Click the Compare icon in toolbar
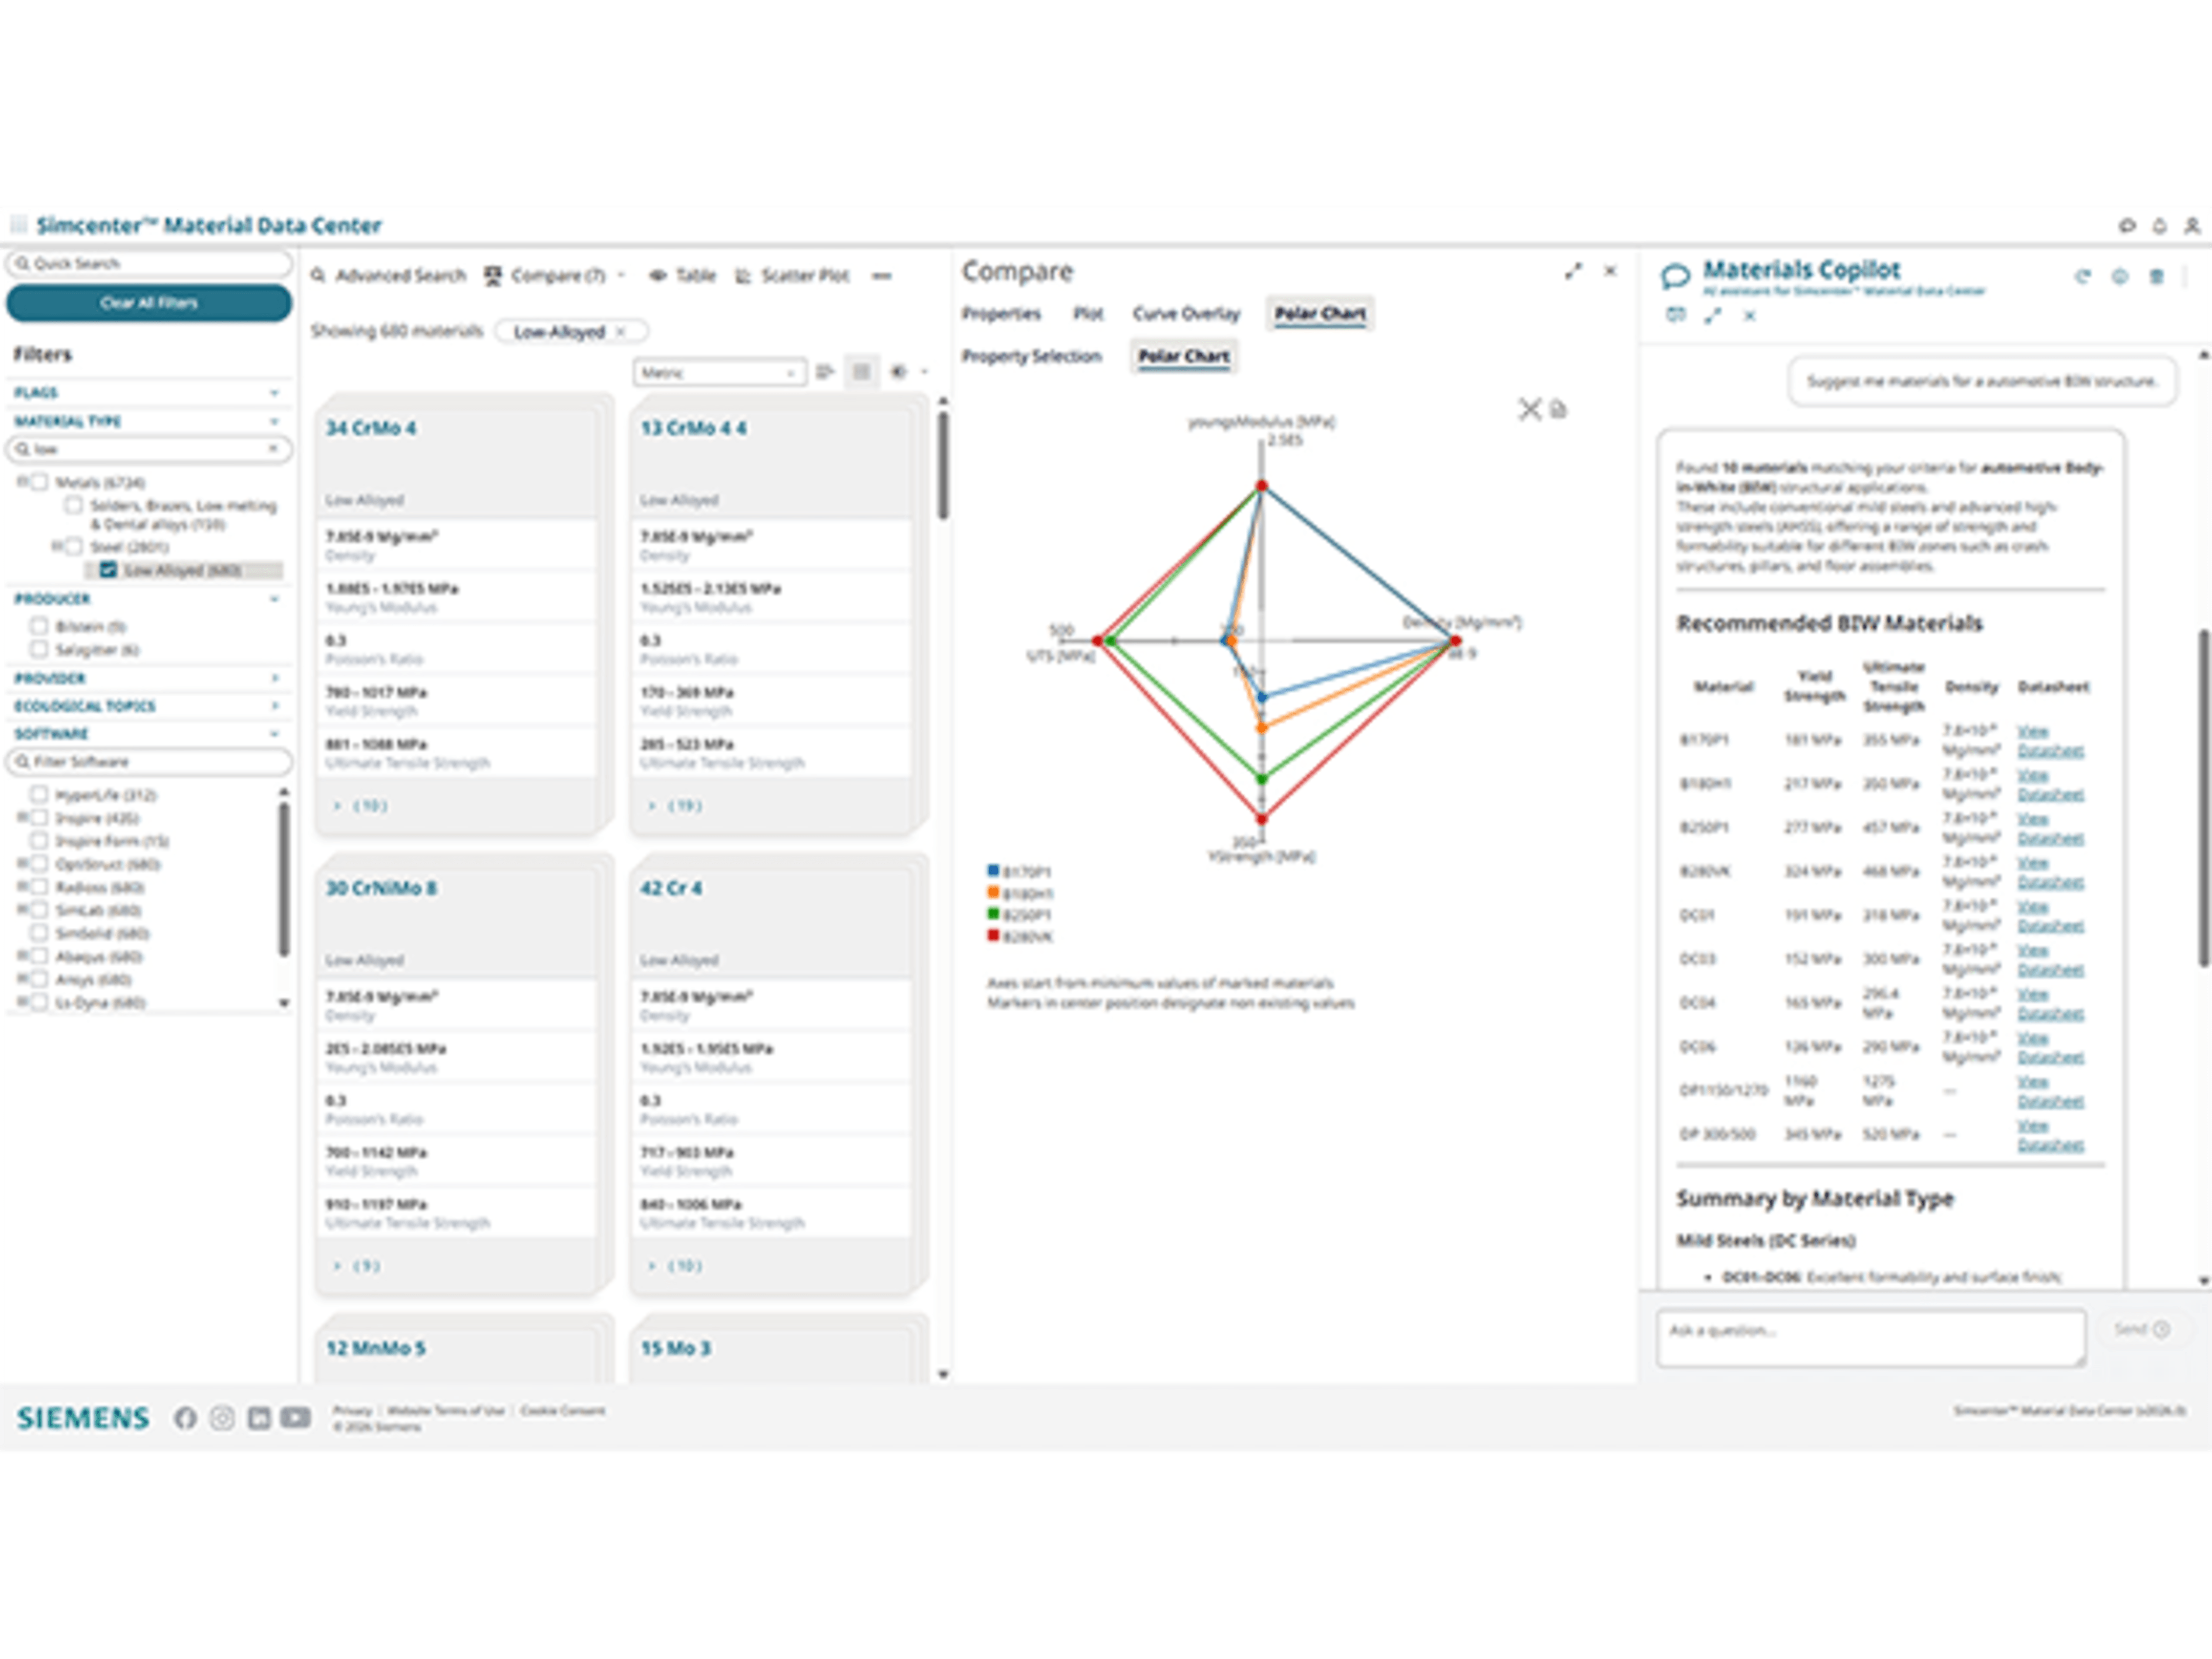Screen dimensions: 2212x1659 pos(493,275)
